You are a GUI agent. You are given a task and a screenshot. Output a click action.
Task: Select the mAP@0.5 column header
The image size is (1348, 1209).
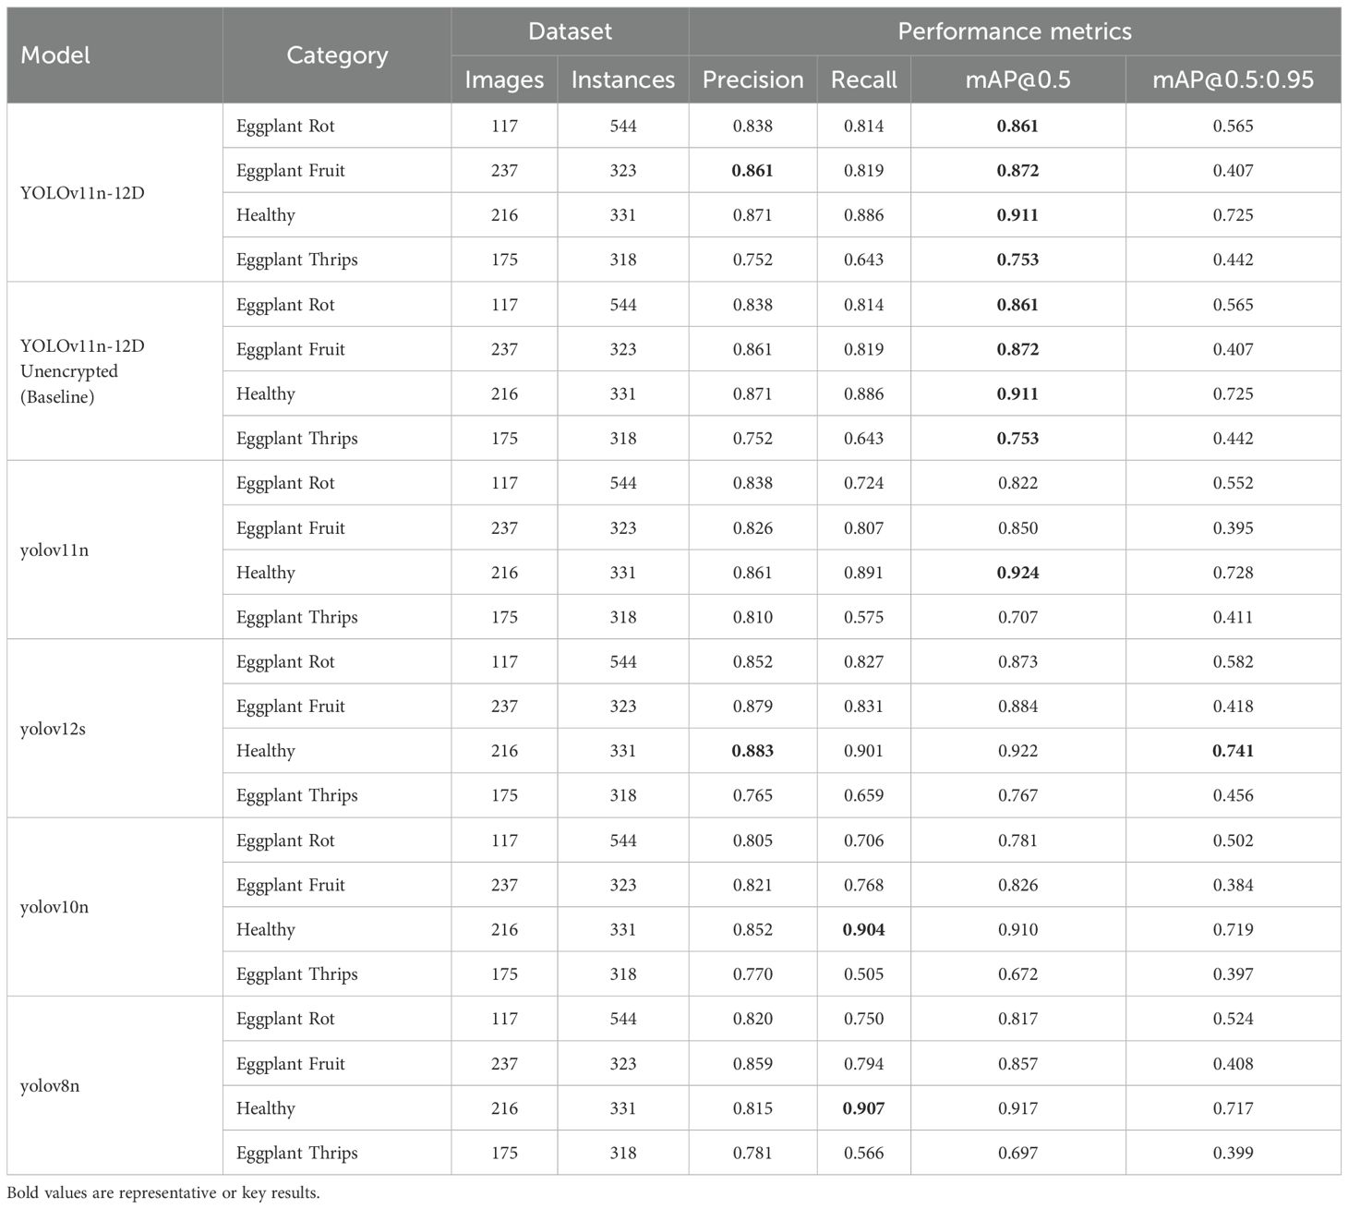click(x=1017, y=79)
